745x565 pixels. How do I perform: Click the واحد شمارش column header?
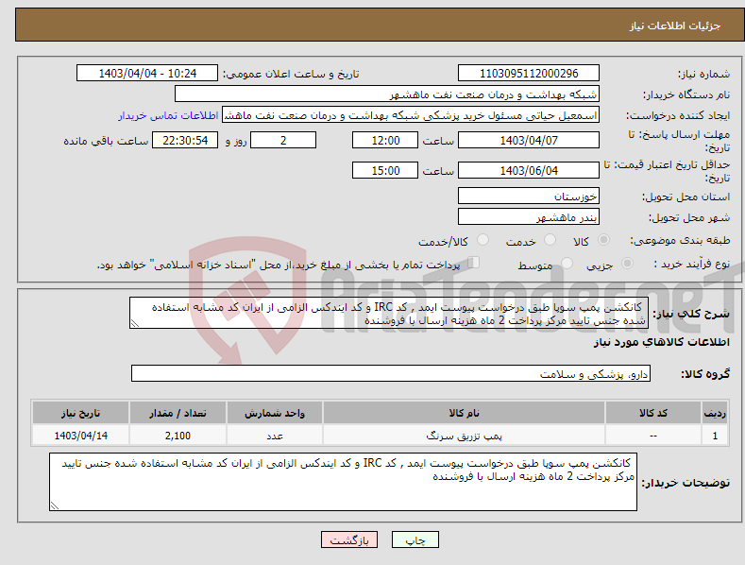(275, 413)
